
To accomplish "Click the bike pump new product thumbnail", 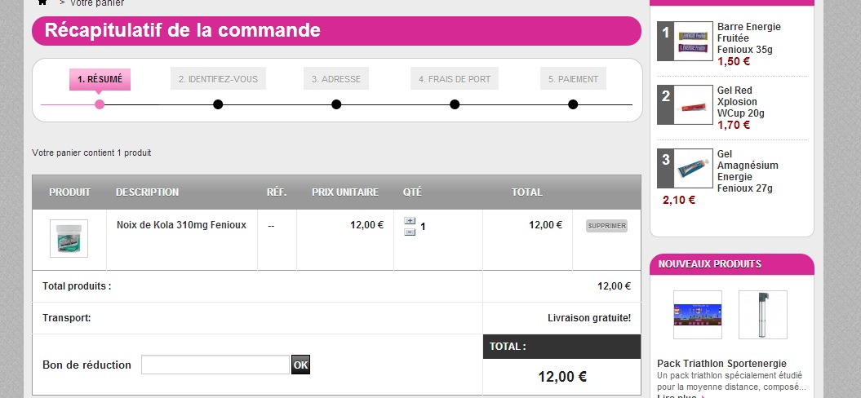I will (763, 315).
